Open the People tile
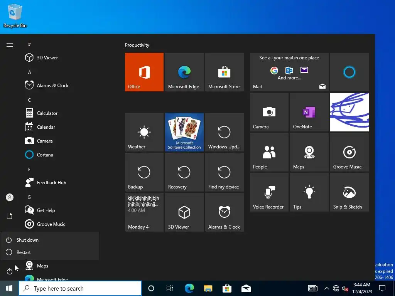The width and height of the screenshot is (395, 296). point(269,152)
